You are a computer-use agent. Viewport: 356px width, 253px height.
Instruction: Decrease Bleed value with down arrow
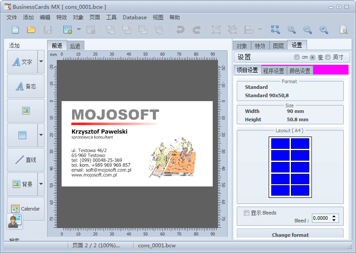(334, 220)
